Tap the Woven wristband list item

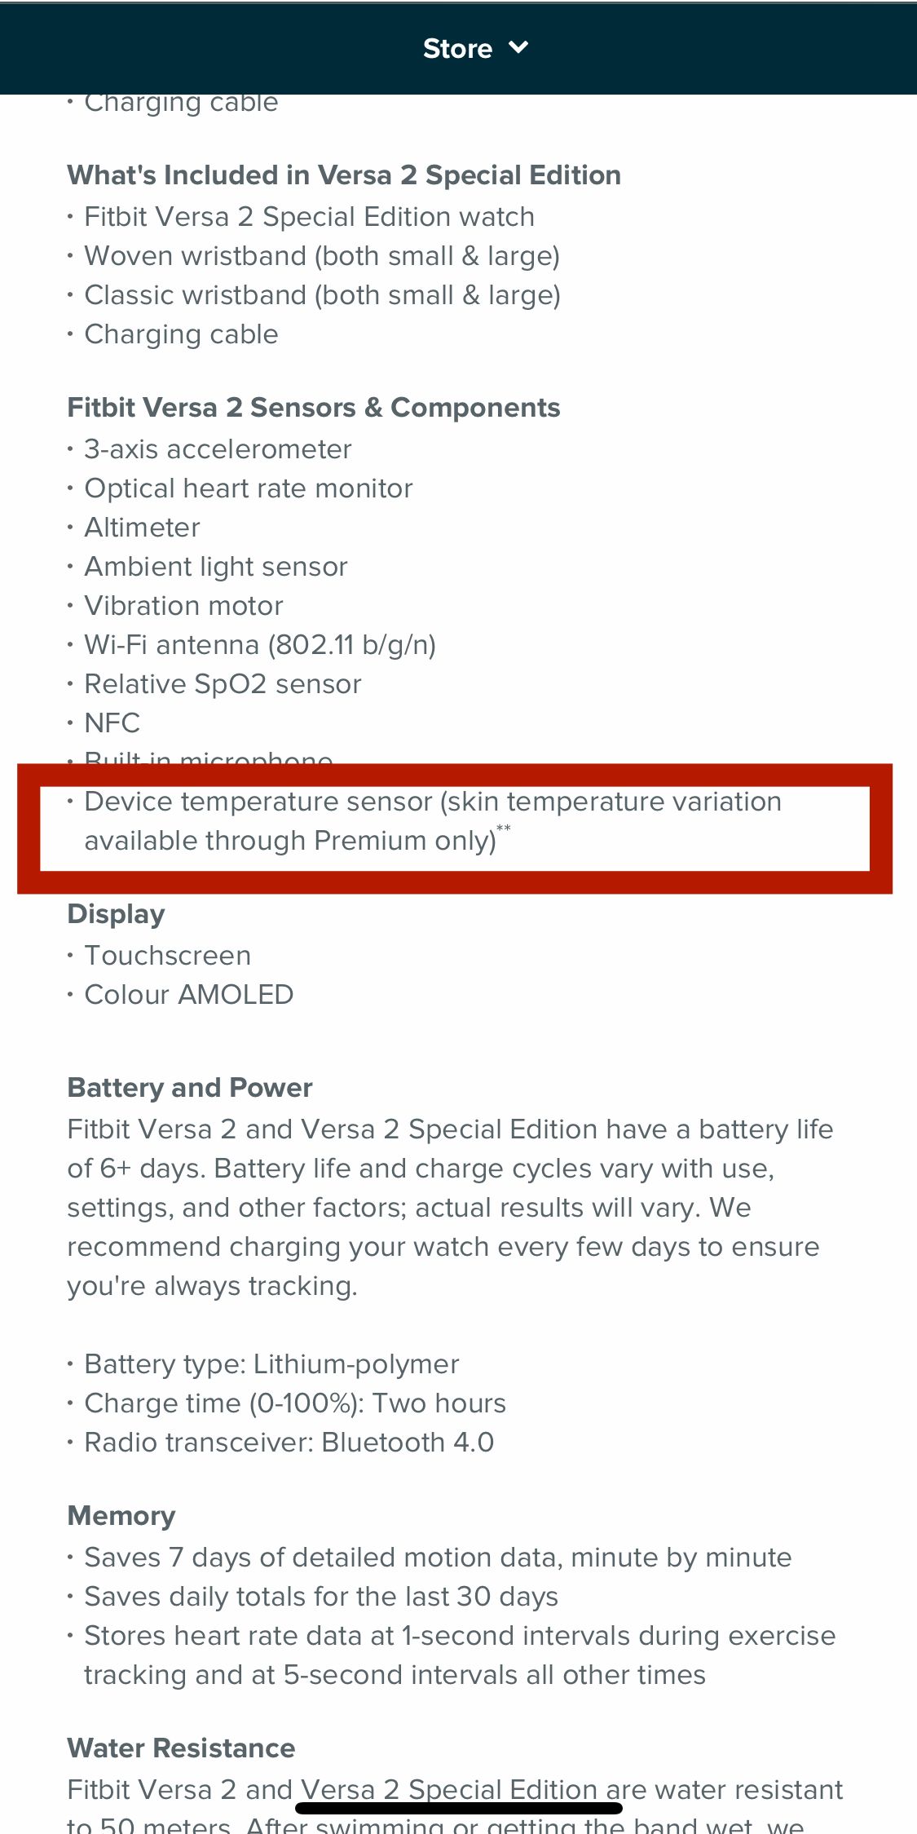[322, 256]
